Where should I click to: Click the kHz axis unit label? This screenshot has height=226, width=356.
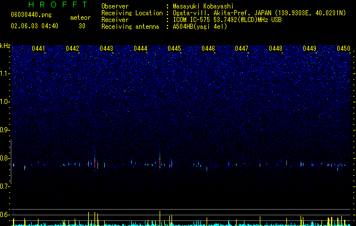coord(5,46)
